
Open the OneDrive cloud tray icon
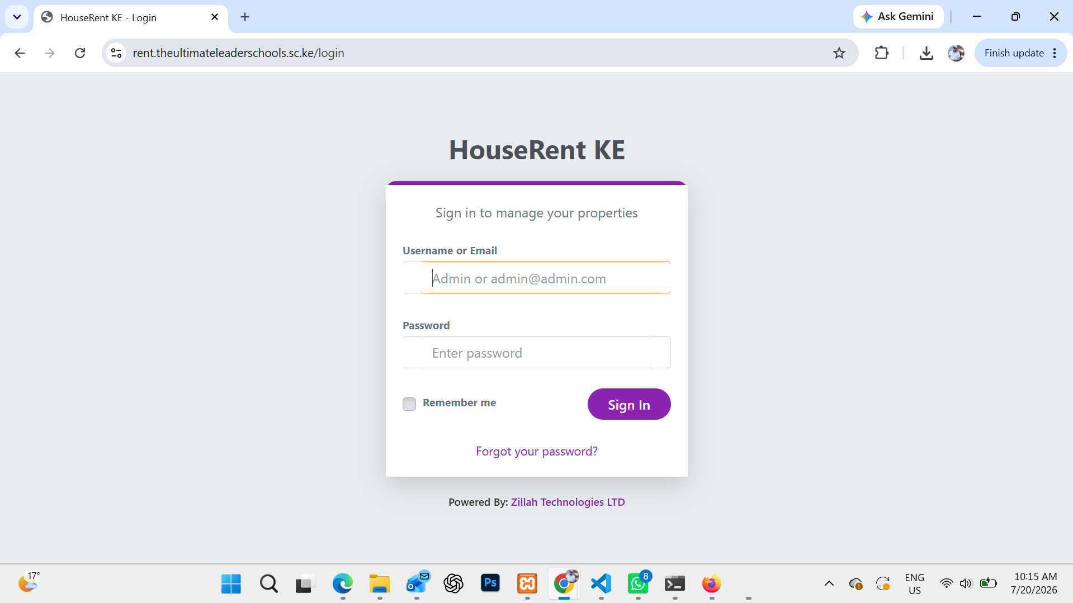(855, 584)
